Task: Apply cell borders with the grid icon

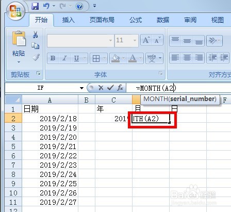Action: pos(96,58)
